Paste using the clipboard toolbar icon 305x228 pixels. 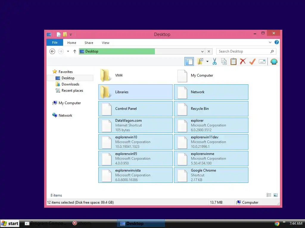click(x=234, y=62)
